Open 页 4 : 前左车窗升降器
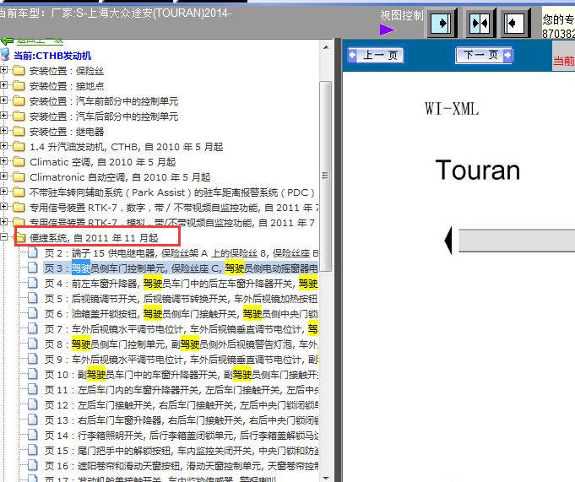575x482 pixels. pyautogui.click(x=182, y=284)
